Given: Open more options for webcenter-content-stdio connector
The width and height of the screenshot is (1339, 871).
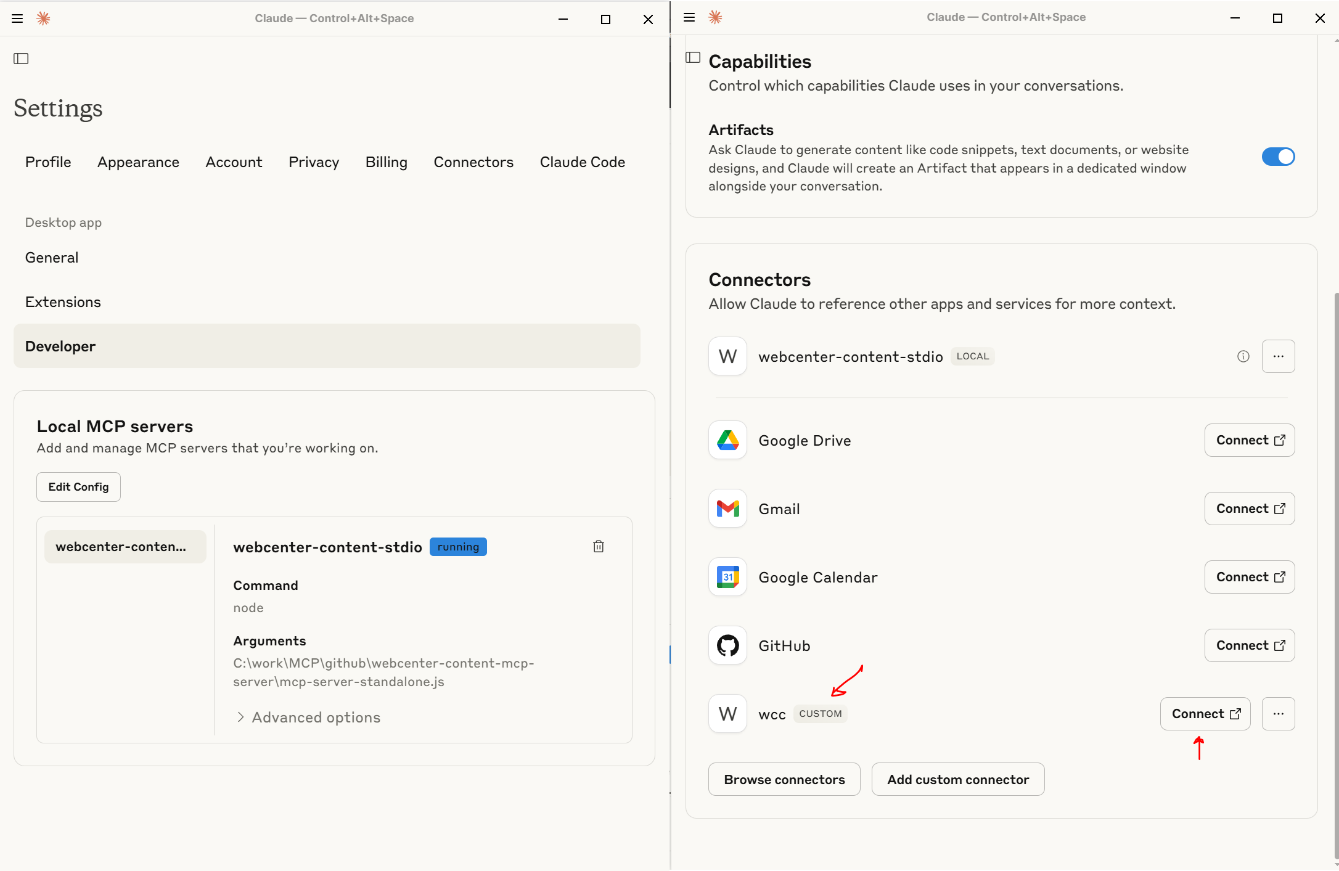Looking at the screenshot, I should 1279,356.
